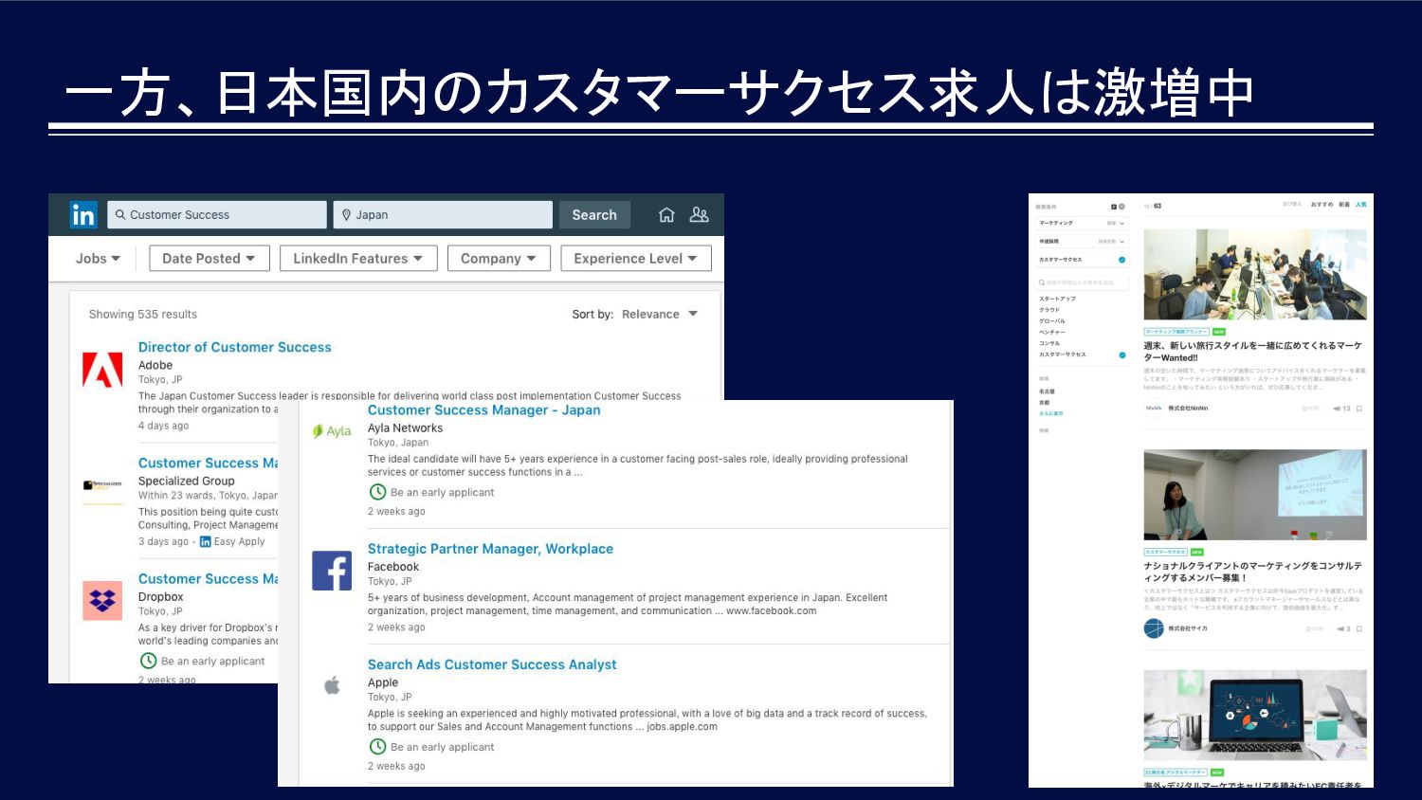
Task: Click the location pin icon beside Japan
Action: point(347,215)
